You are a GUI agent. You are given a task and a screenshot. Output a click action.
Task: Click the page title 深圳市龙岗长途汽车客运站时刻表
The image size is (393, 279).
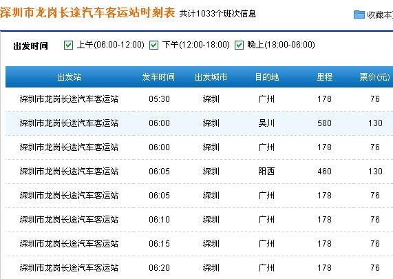click(87, 12)
